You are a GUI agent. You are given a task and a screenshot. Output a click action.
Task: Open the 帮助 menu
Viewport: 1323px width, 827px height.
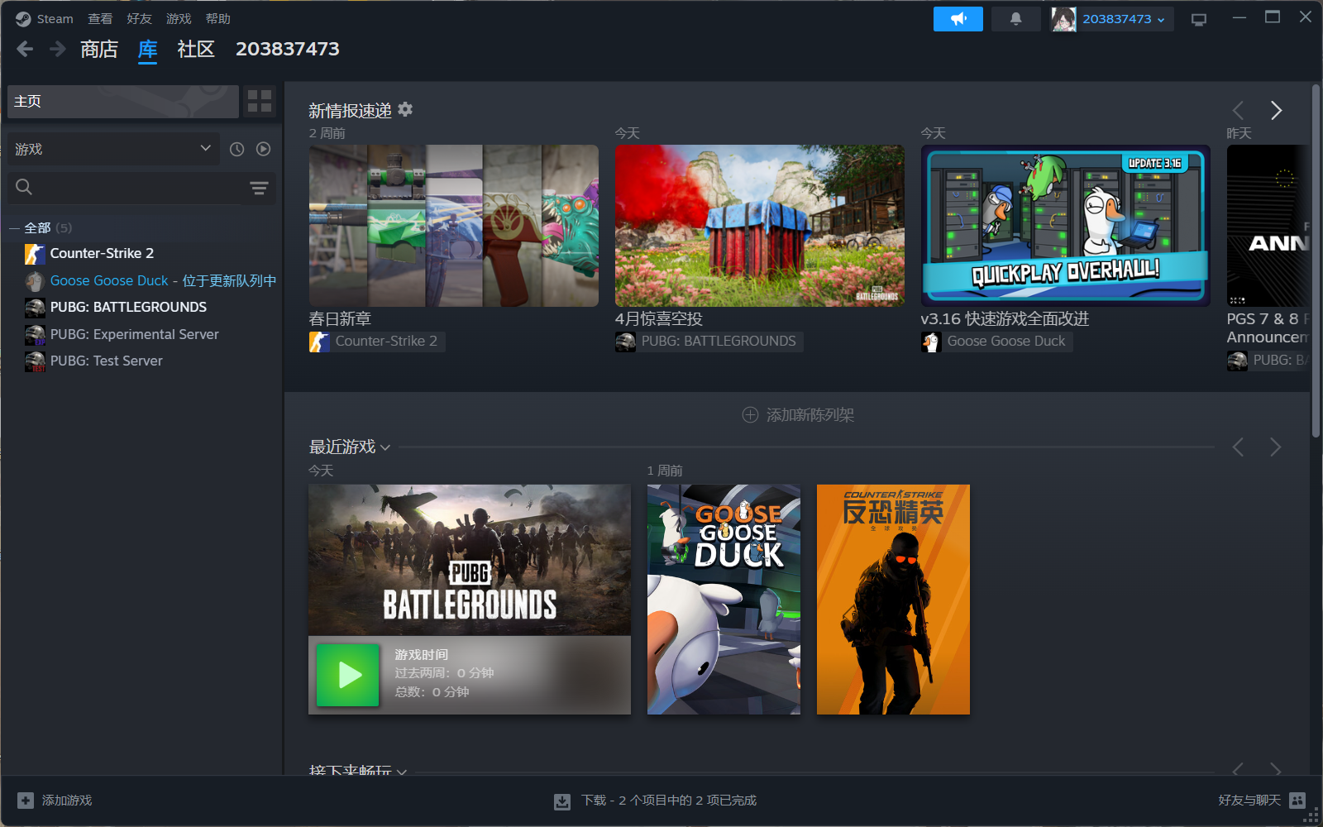[218, 19]
